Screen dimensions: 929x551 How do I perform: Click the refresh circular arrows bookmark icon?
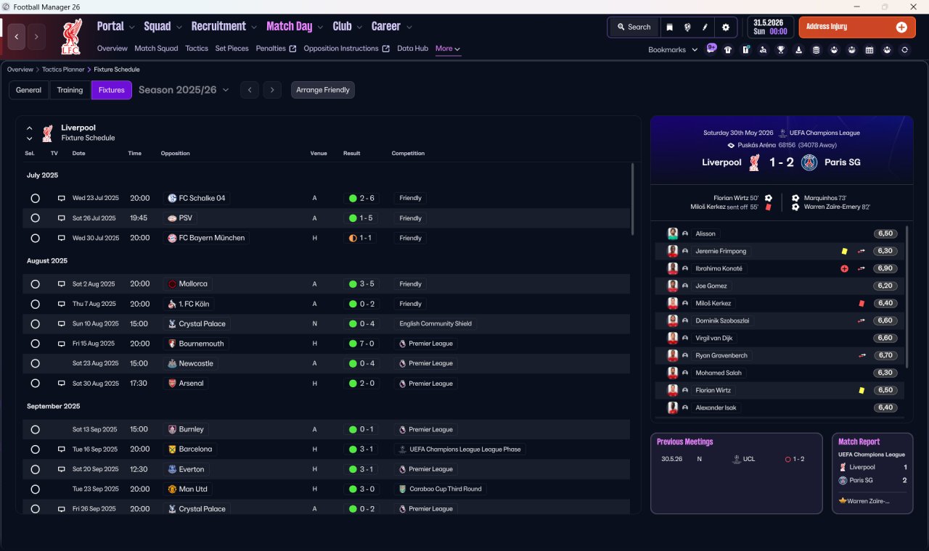point(904,50)
